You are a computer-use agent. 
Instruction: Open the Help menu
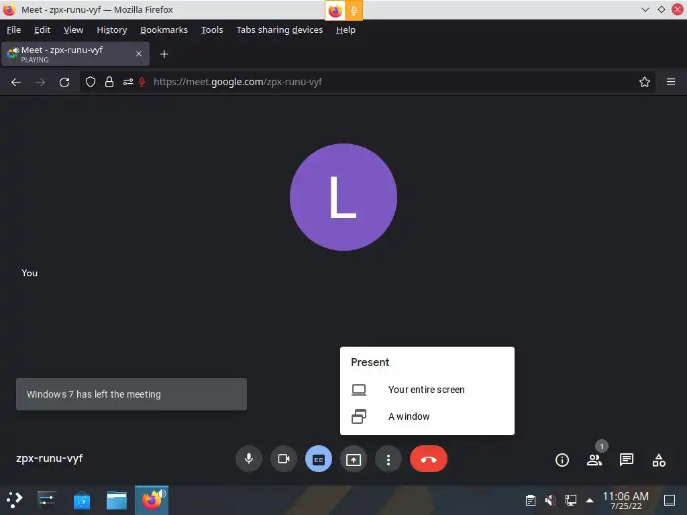coord(346,30)
